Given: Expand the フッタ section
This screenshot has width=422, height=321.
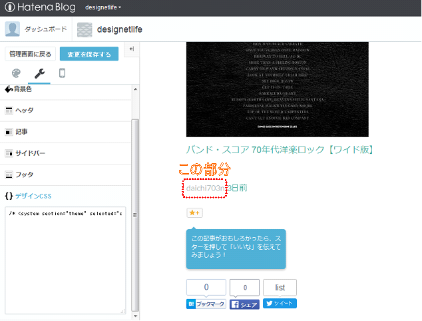Looking at the screenshot, I should pos(66,174).
